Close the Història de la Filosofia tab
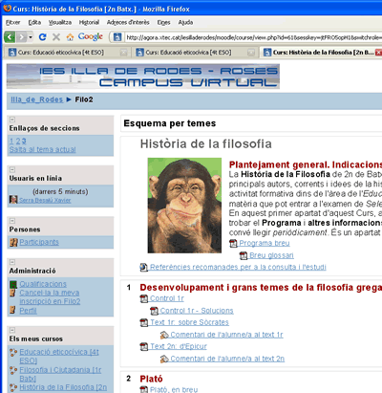 point(378,53)
